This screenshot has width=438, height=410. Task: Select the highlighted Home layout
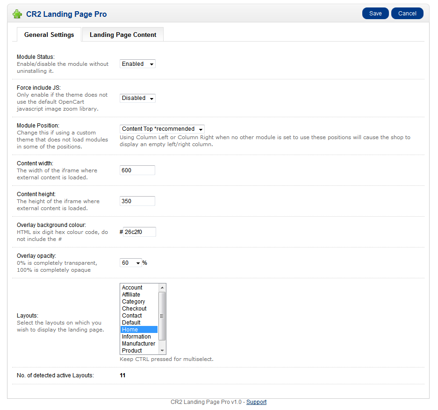pyautogui.click(x=139, y=330)
